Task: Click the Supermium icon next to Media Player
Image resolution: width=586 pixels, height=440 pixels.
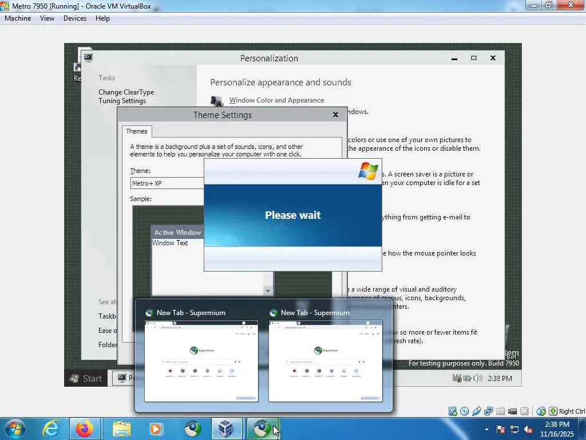Action: coord(192,429)
